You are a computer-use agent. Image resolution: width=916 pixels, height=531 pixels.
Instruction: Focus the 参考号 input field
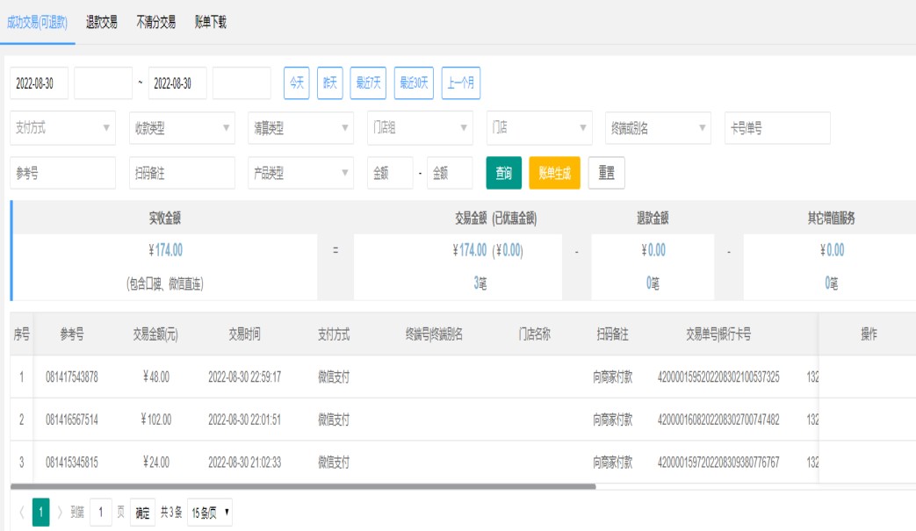63,174
